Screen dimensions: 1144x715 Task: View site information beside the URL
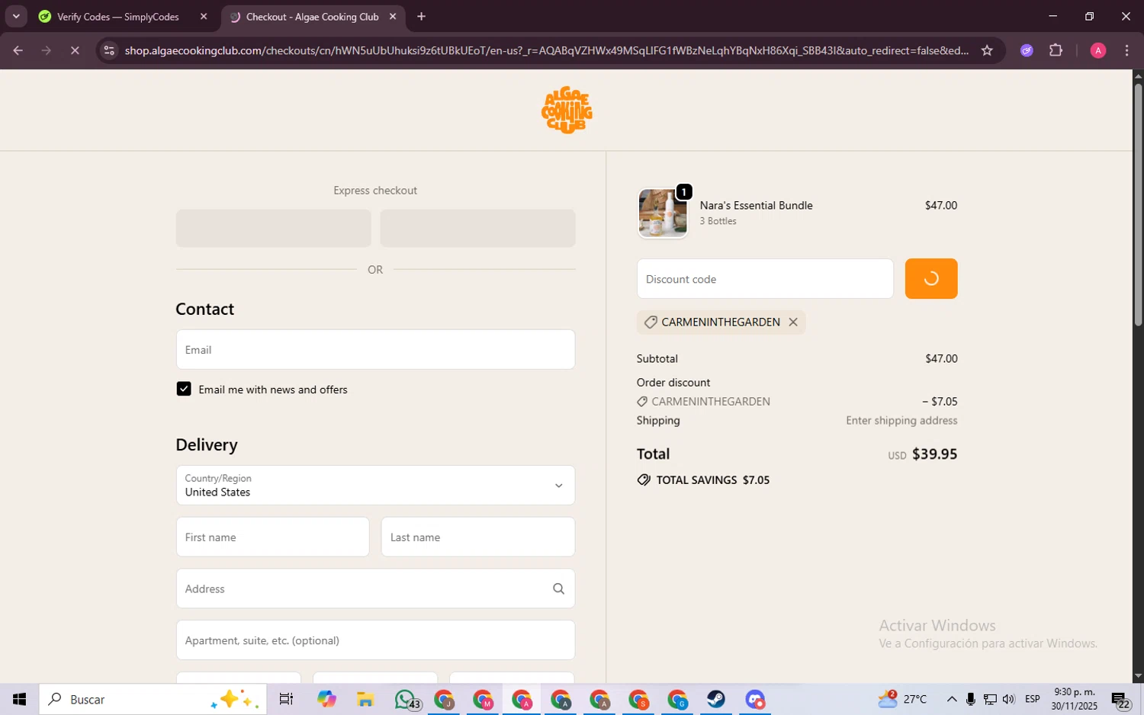click(109, 50)
